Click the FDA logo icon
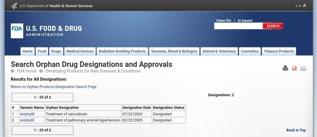The image size is (317, 137). pyautogui.click(x=17, y=31)
